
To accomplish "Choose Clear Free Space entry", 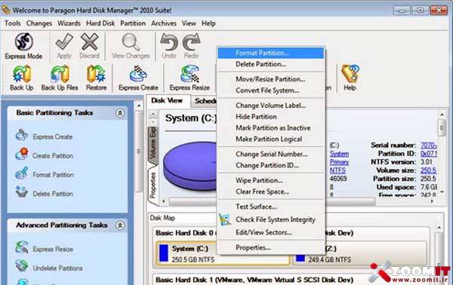I will click(271, 192).
